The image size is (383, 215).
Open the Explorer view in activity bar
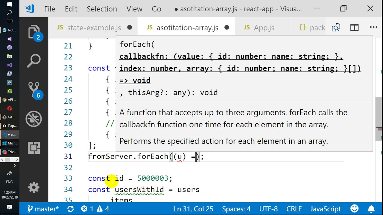point(34,32)
